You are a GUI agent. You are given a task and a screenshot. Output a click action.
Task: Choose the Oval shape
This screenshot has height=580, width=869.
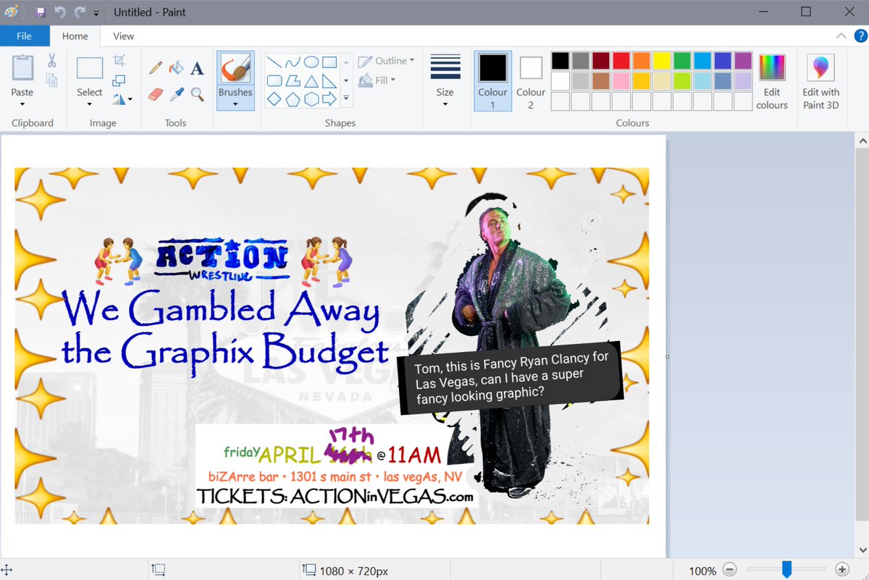click(x=311, y=62)
